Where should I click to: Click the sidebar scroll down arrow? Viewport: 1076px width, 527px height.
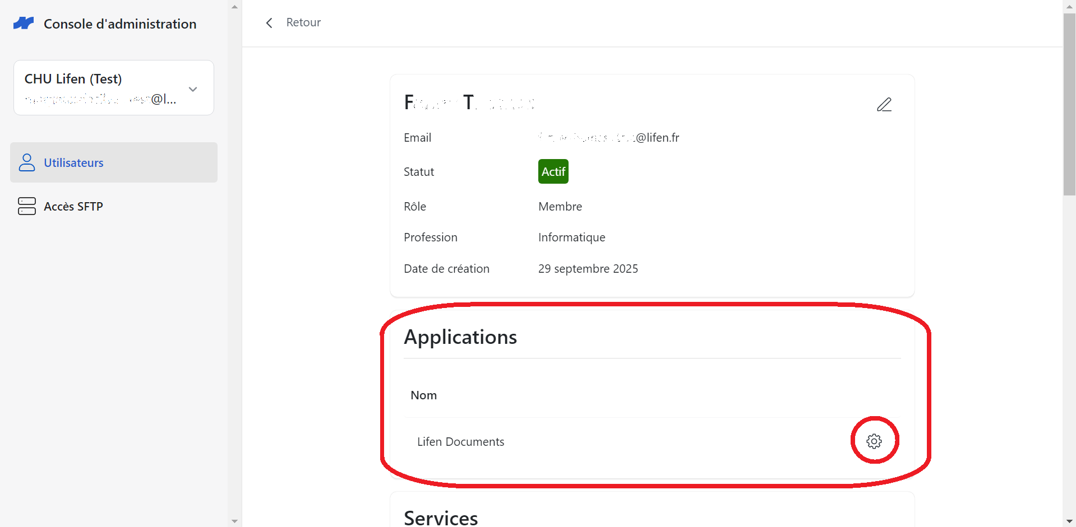tap(234, 521)
